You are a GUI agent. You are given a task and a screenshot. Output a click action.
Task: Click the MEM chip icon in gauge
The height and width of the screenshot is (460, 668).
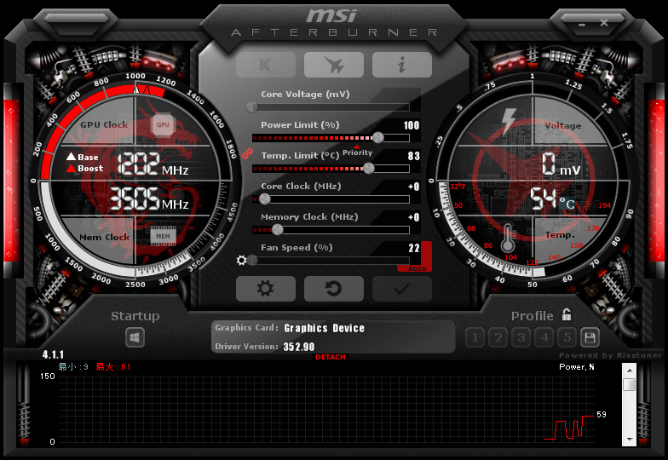163,237
